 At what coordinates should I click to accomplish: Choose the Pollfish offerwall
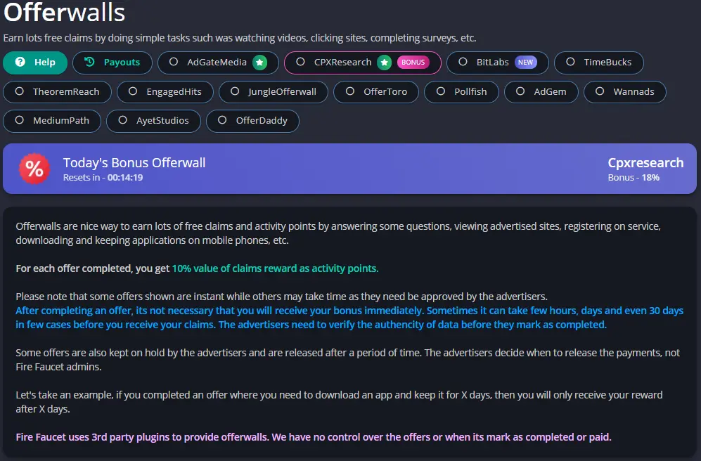[x=461, y=92]
